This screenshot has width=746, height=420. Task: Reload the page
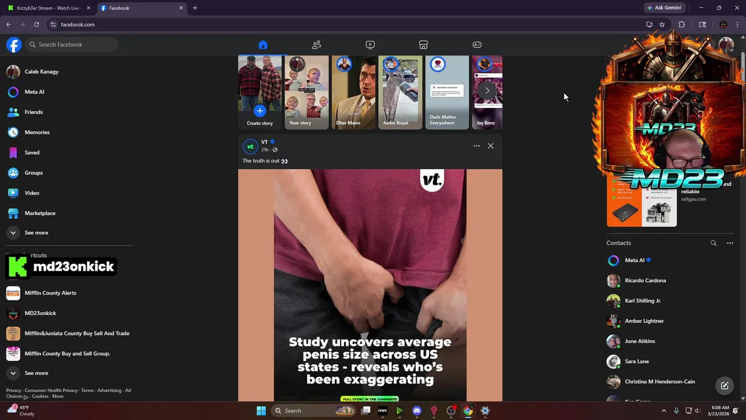coord(36,24)
